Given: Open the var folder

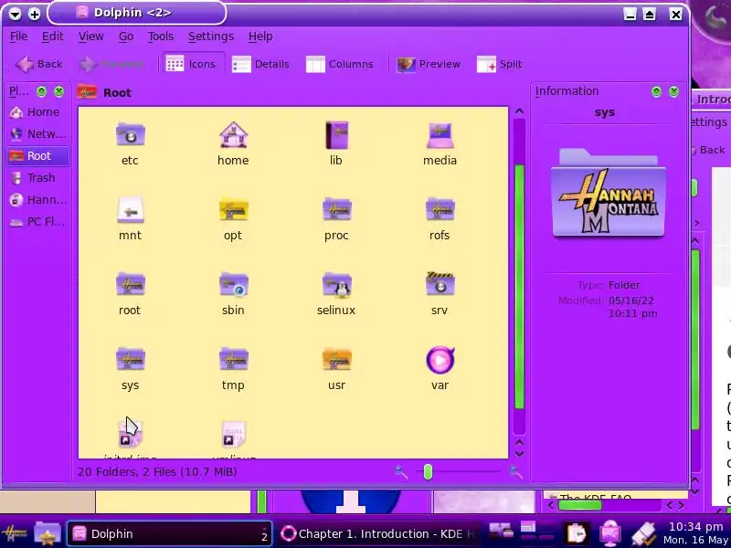Looking at the screenshot, I should coord(440,360).
